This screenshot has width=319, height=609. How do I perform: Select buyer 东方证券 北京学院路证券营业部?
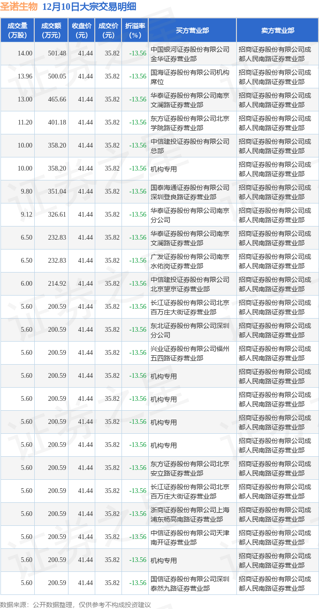click(x=190, y=123)
